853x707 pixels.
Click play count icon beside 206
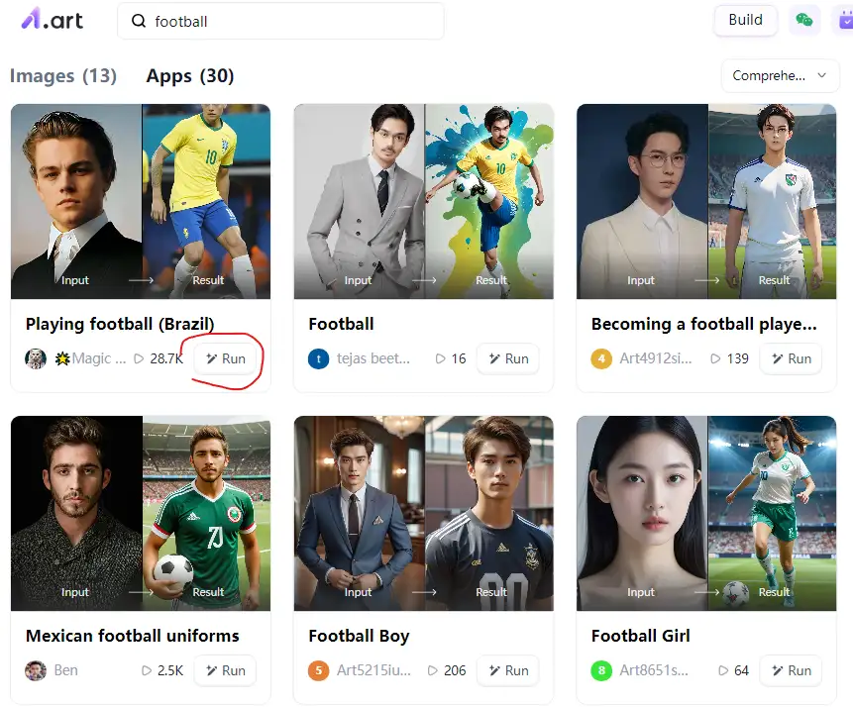pyautogui.click(x=433, y=670)
